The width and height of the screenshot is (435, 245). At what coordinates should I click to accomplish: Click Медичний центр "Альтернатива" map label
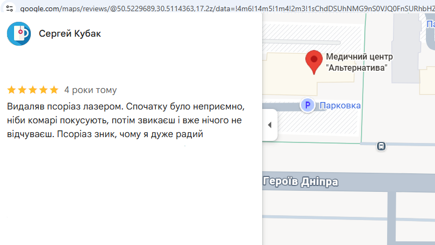[x=359, y=62]
